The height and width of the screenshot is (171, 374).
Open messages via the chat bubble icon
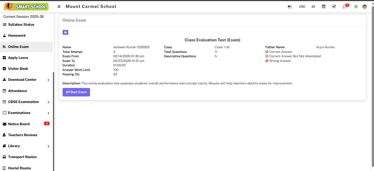coord(345,7)
